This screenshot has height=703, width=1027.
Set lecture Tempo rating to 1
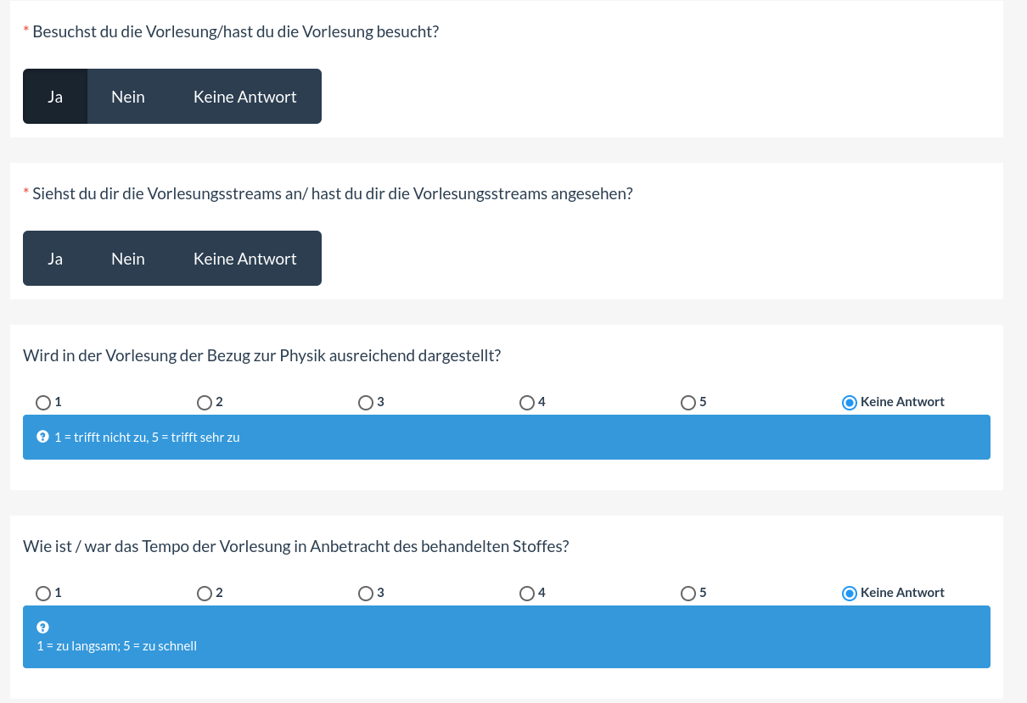coord(43,594)
